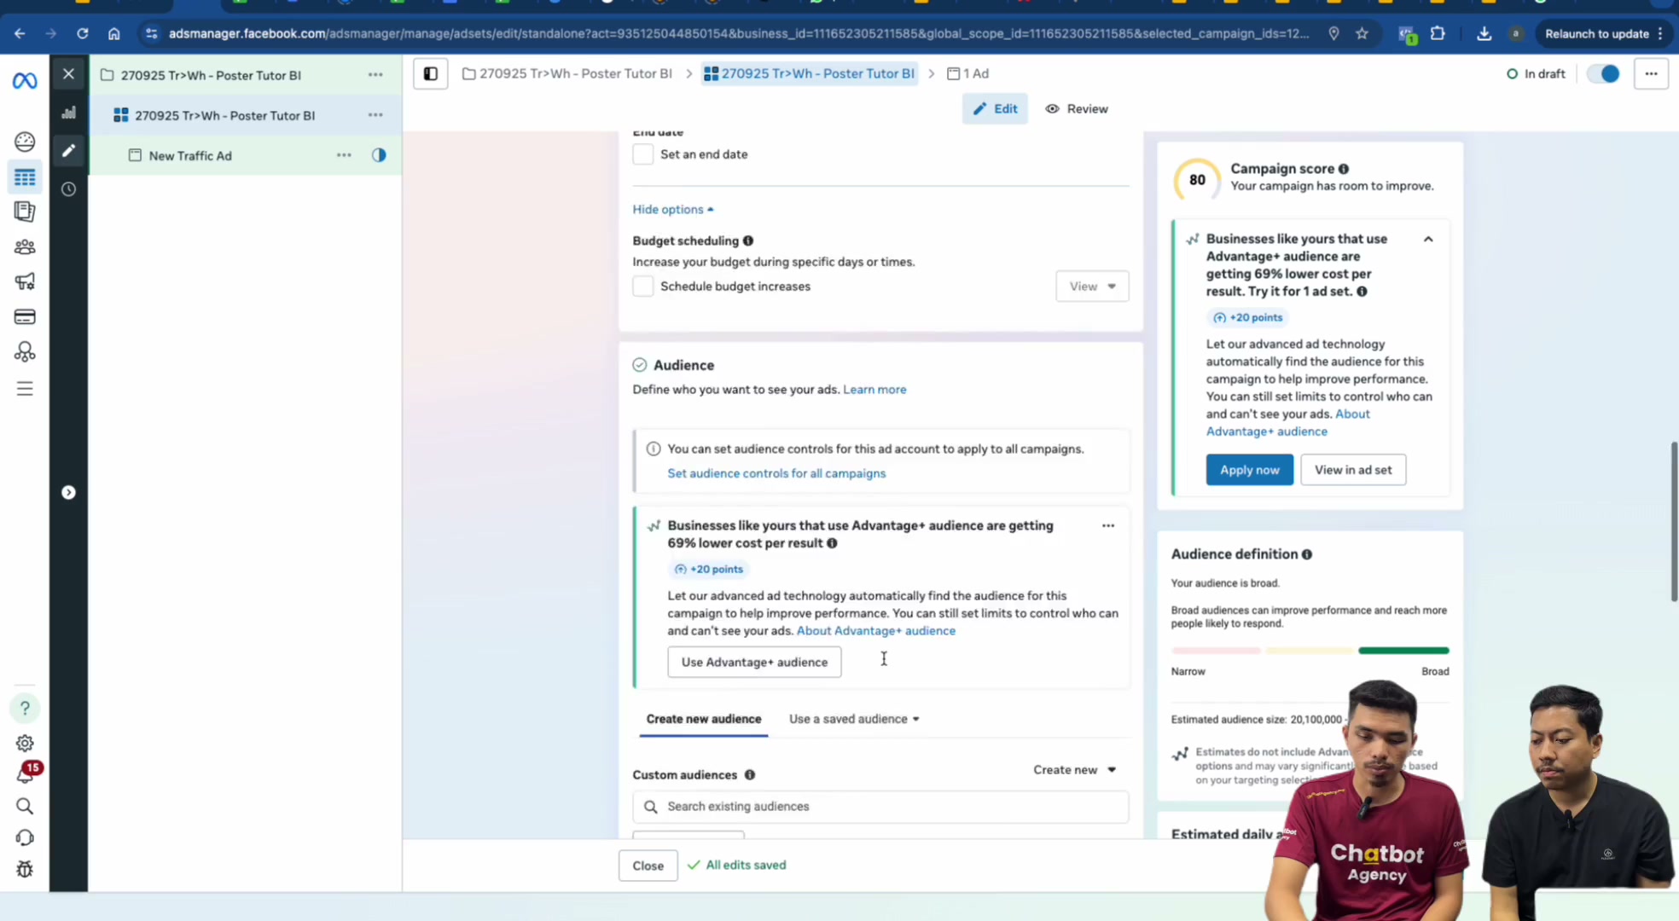
Task: Select the Create new audience tab
Action: click(x=704, y=719)
